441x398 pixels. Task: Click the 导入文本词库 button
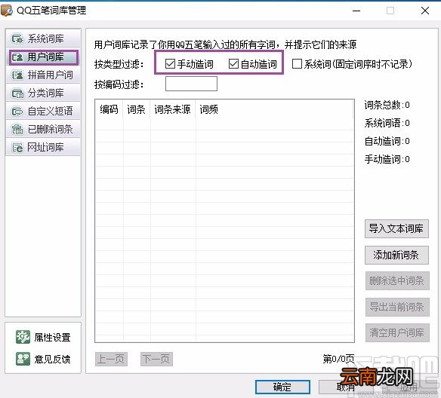pos(396,228)
